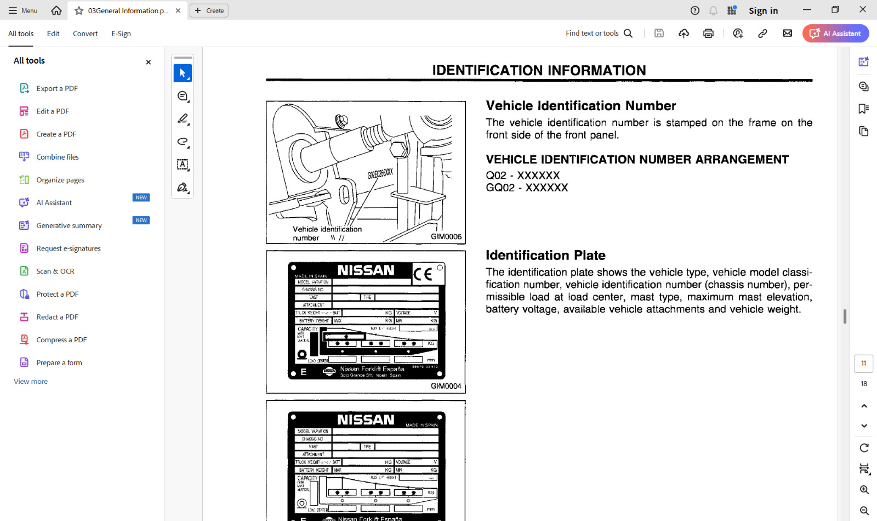Select the arrow selection tool
Viewport: 877px width, 521px height.
[183, 73]
